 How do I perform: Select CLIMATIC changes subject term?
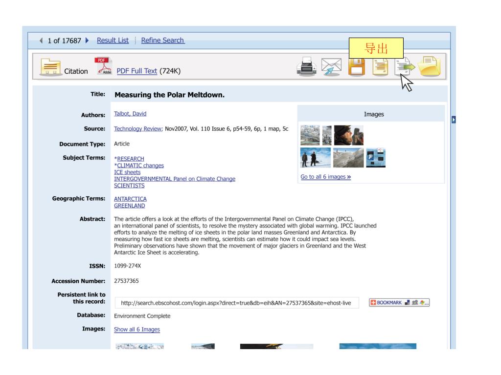[x=140, y=166]
